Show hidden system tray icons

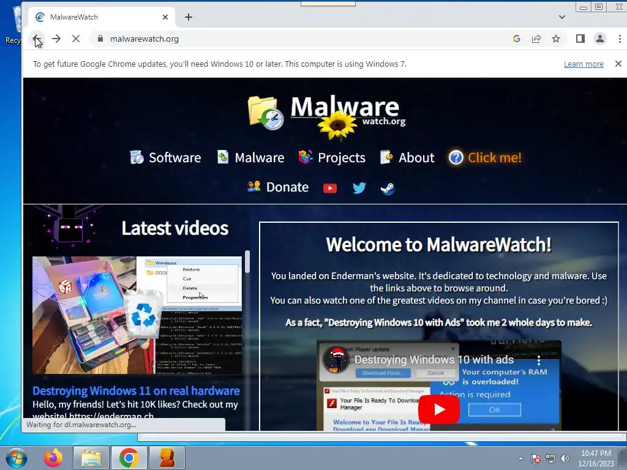coord(520,459)
